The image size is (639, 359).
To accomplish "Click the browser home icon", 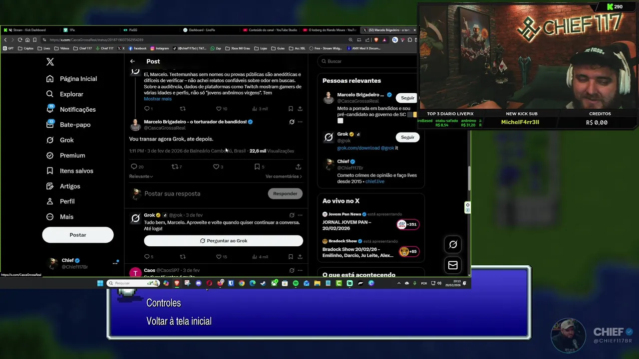I will tap(27, 40).
